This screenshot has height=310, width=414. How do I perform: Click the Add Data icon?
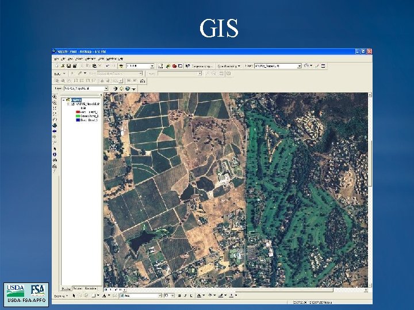[121, 66]
